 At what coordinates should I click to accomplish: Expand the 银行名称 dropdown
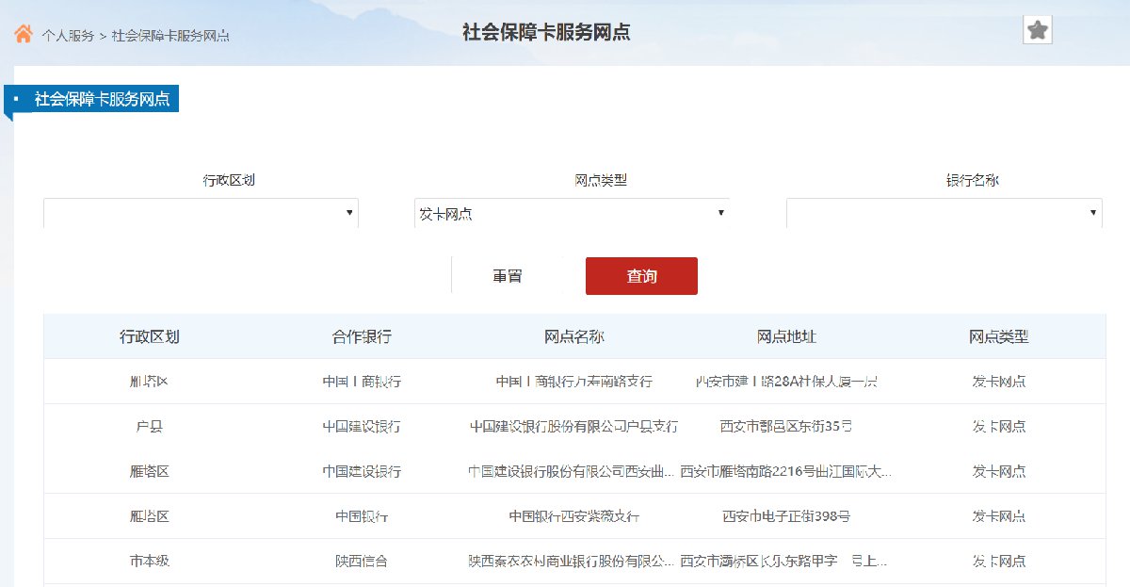point(944,213)
